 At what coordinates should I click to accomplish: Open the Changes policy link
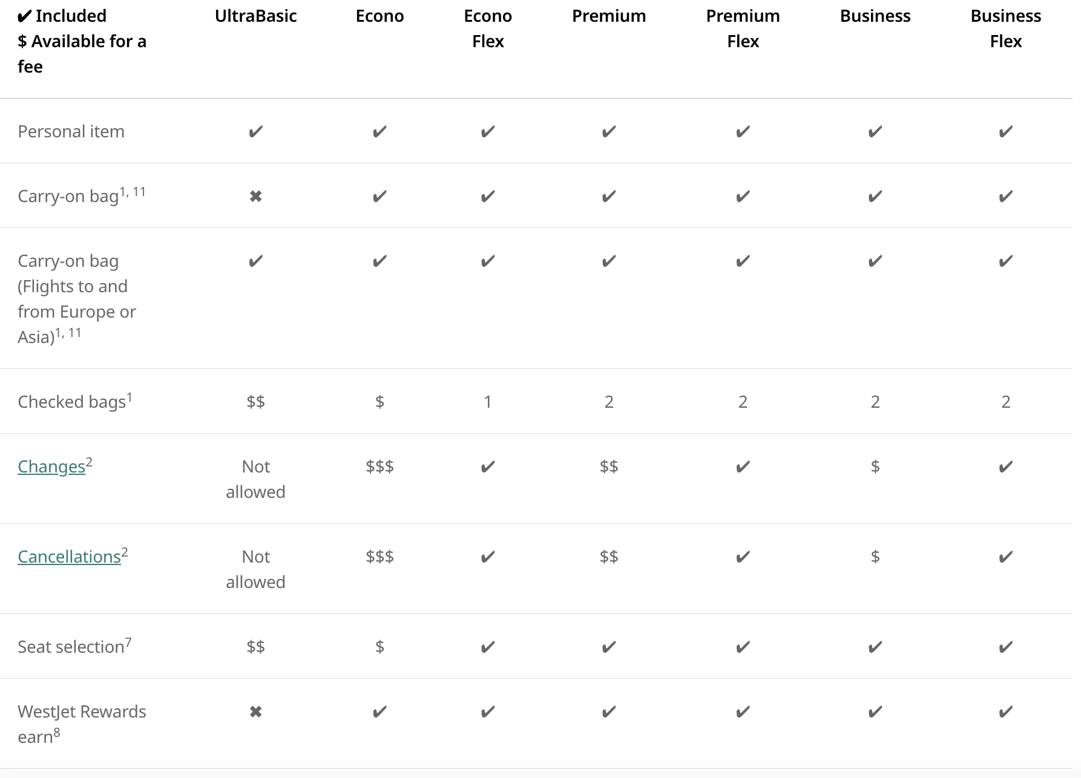click(51, 467)
